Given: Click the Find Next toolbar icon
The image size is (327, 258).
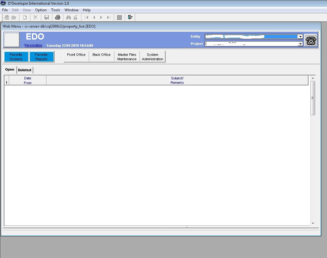Looking at the screenshot, I should 75,17.
